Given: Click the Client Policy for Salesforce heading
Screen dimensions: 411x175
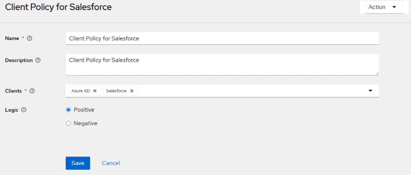Looking at the screenshot, I should 58,7.
